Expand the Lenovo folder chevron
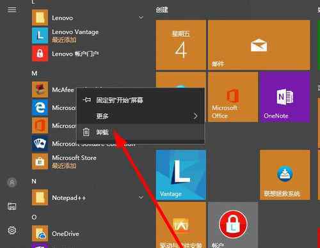Screen dimensions: 320x248 coord(141,17)
